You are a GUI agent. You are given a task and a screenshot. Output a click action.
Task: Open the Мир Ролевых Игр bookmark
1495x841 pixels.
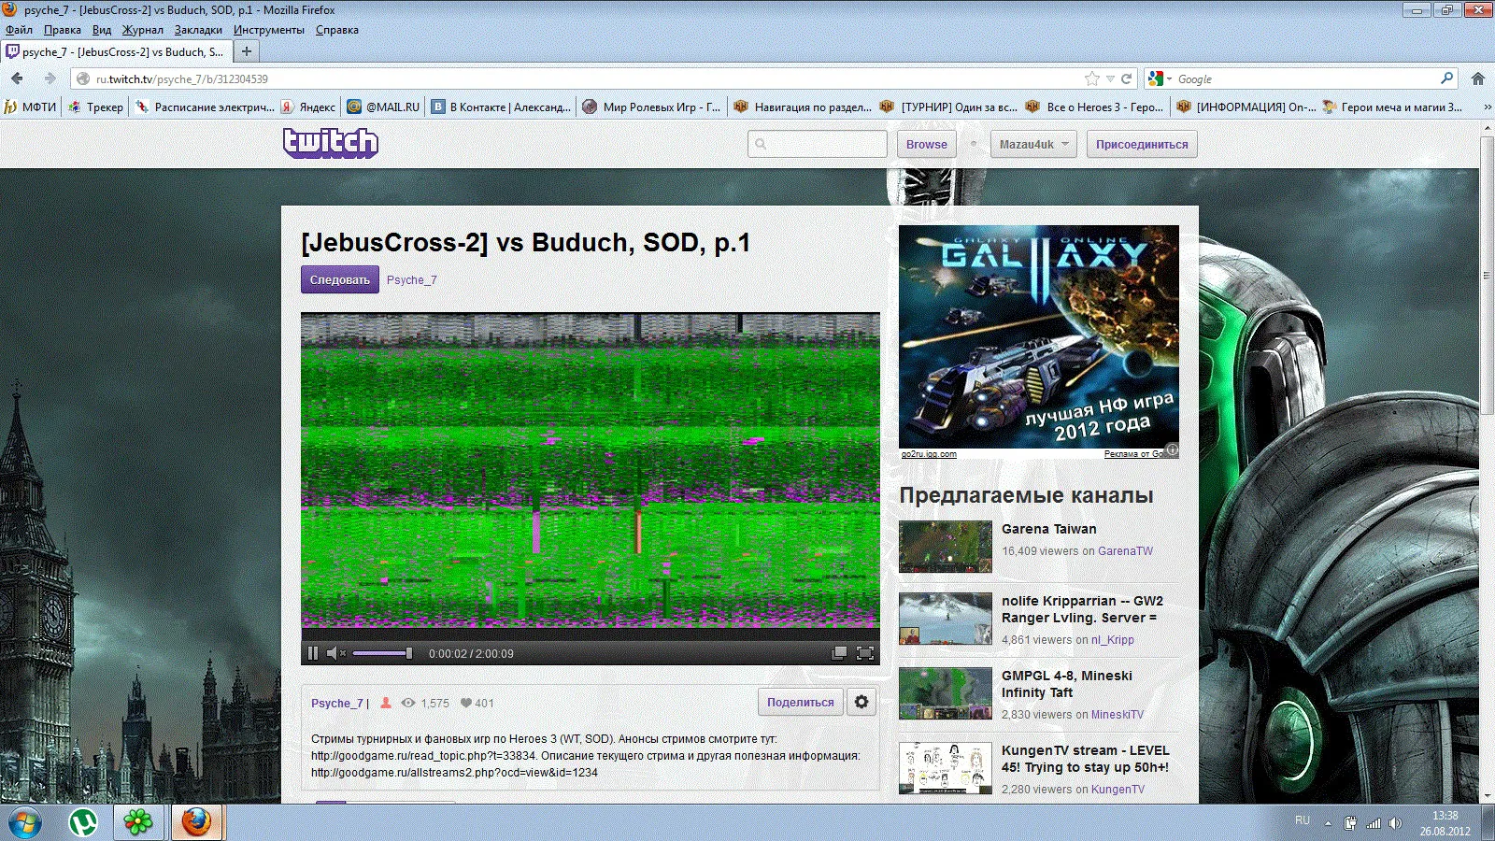tap(652, 107)
